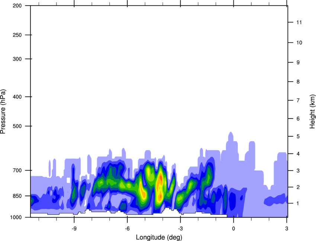Viewport: 316px width, 241px height.
Task: Click the 8 km height label
Action: [x=298, y=82]
